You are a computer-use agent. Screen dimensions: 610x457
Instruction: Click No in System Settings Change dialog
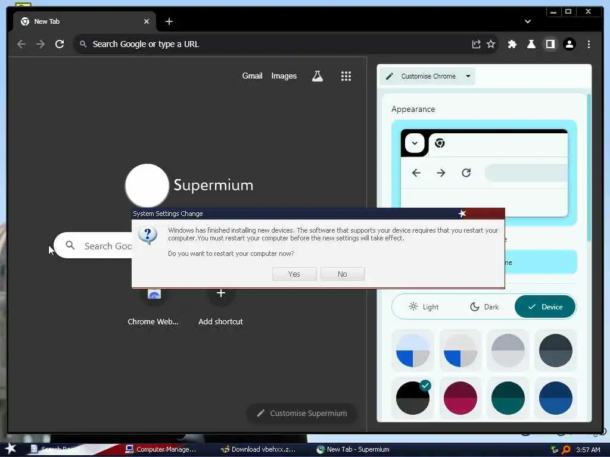click(343, 274)
